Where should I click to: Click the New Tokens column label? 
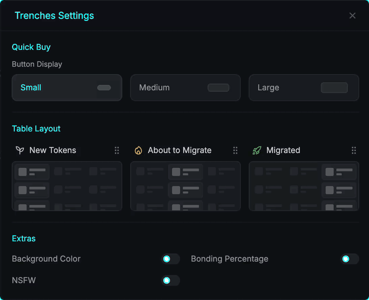click(53, 150)
